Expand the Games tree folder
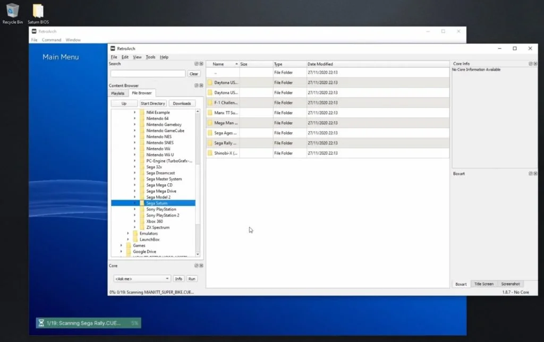This screenshot has height=342, width=544. 121,245
